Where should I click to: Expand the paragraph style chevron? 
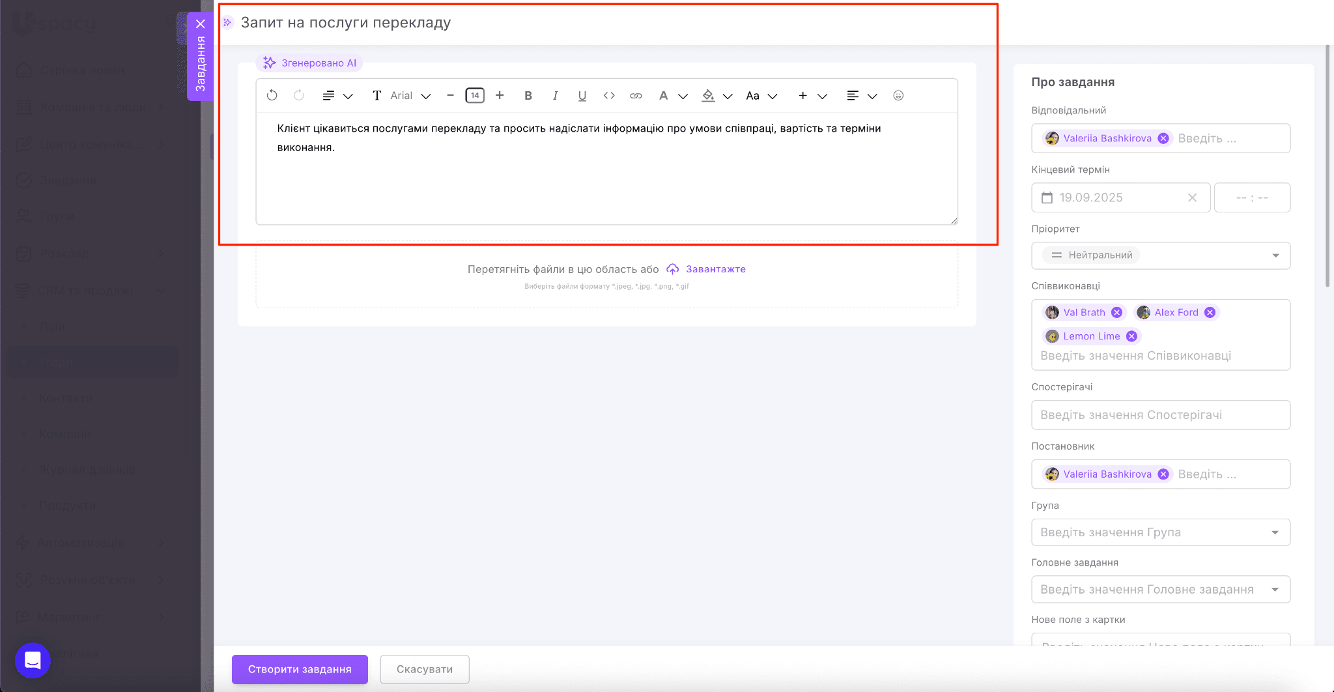click(348, 96)
